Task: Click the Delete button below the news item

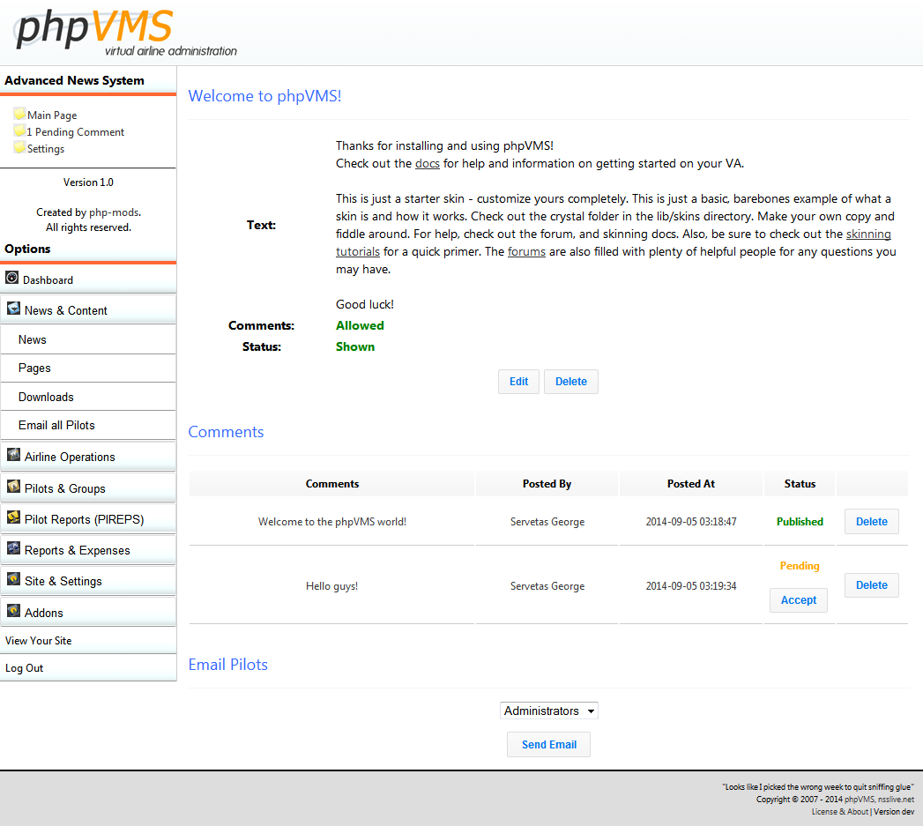Action: 571,382
